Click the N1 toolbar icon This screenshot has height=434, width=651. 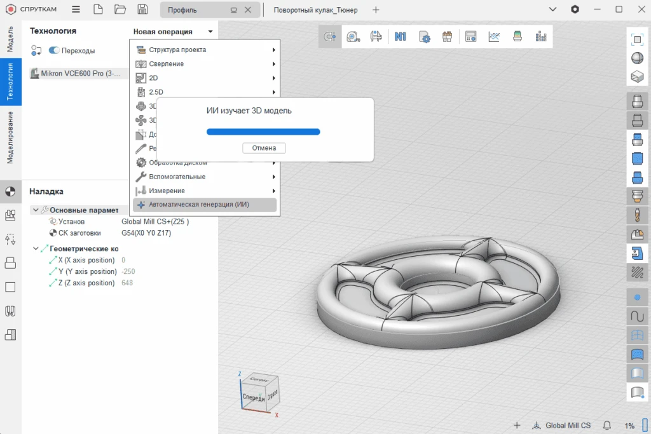pos(400,37)
